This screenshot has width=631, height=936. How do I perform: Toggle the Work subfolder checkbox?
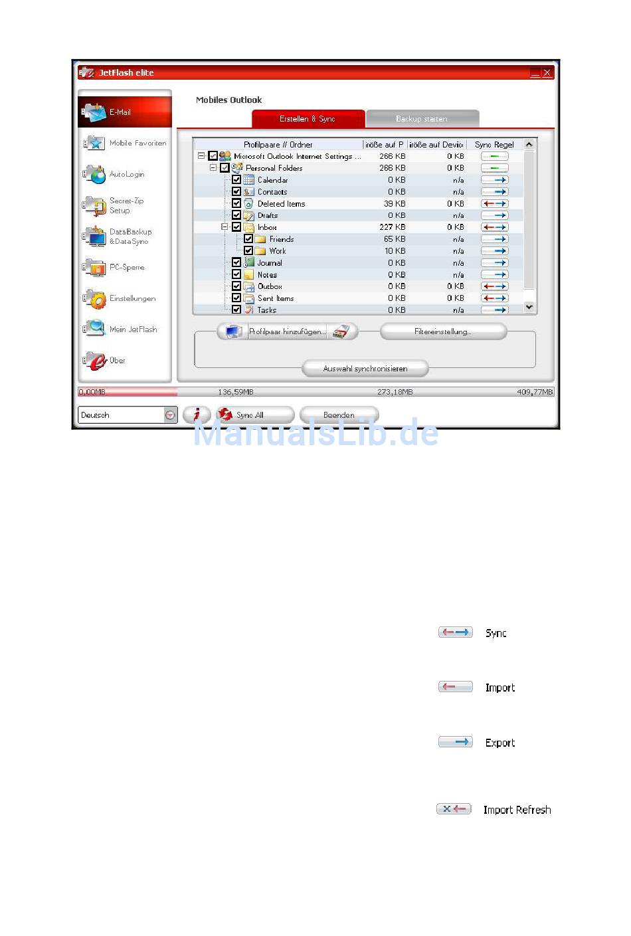248,251
